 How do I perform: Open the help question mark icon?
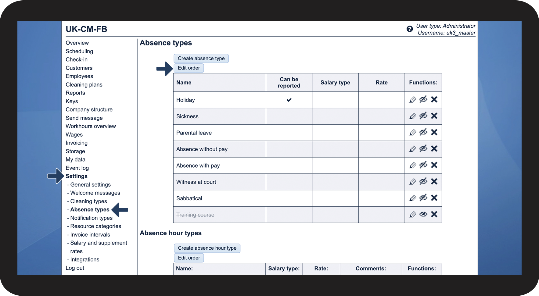pos(410,29)
